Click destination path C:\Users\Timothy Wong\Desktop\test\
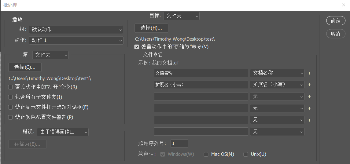 (175, 39)
